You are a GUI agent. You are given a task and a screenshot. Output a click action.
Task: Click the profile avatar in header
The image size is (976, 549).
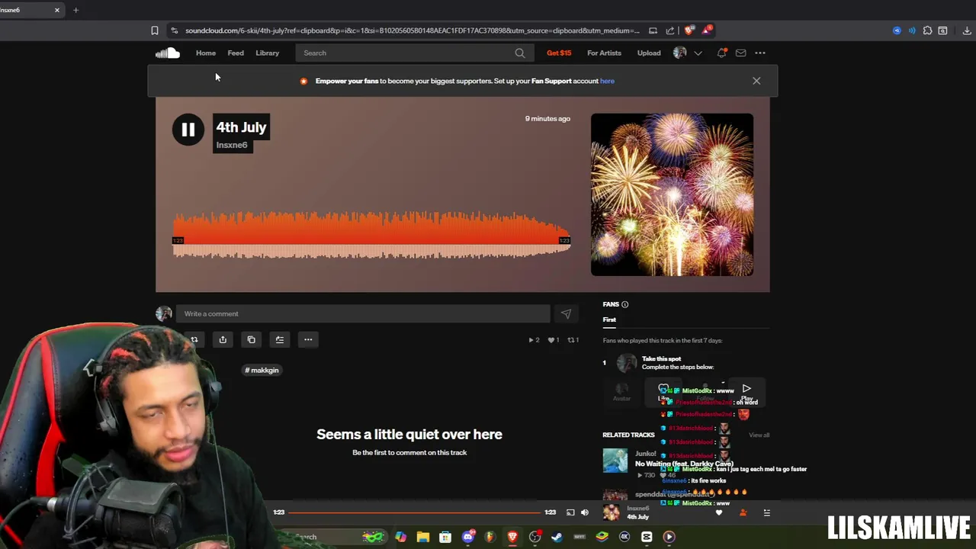tap(680, 53)
